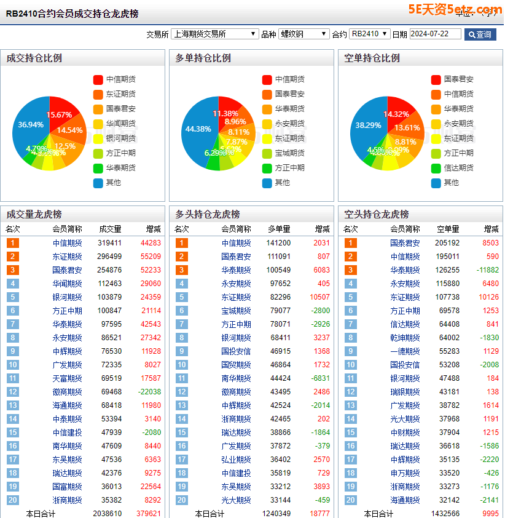Viewport: 505px width, 518px height.
Task: Click blue 其他 swatch in 多单持仓比例 legend
Action: [267, 183]
